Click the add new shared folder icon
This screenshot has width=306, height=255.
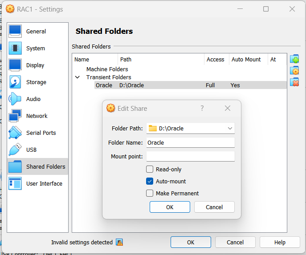click(x=294, y=59)
